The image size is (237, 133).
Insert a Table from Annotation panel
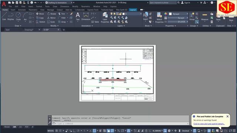(95, 22)
